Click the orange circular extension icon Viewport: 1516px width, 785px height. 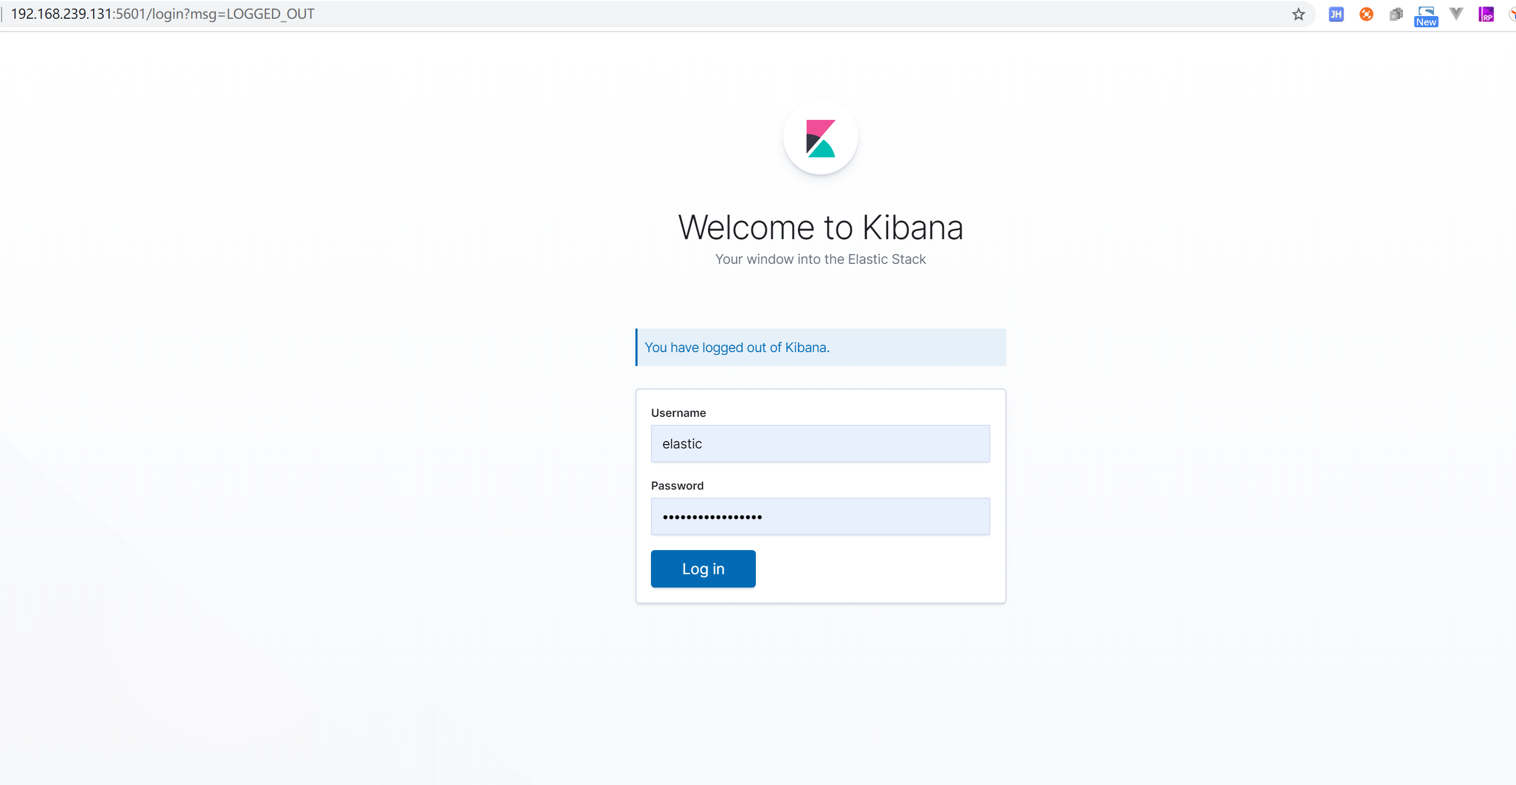click(x=1366, y=14)
